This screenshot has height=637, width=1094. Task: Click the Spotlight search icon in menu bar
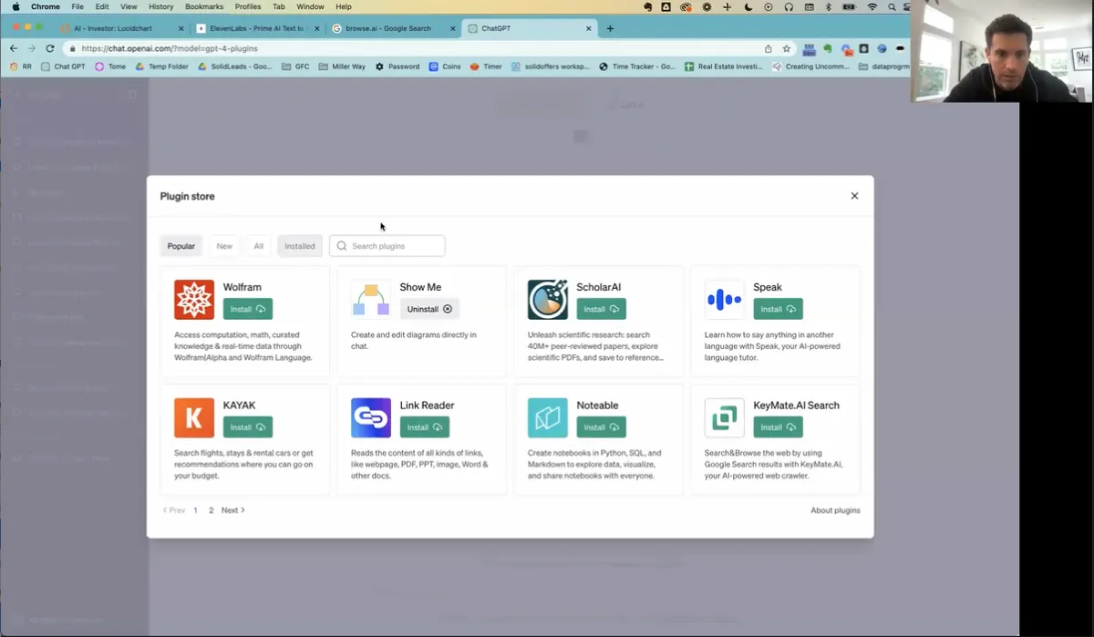pos(892,6)
